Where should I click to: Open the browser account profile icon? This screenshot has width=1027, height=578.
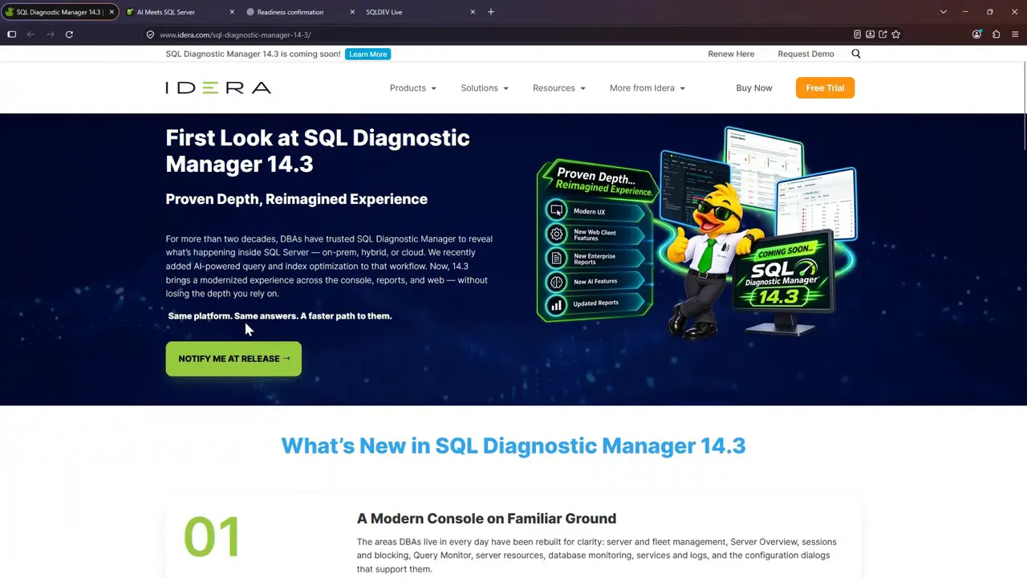(976, 35)
